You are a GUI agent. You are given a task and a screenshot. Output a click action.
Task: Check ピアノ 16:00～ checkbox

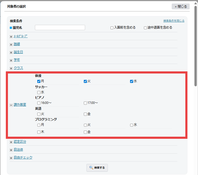[x=39, y=103]
